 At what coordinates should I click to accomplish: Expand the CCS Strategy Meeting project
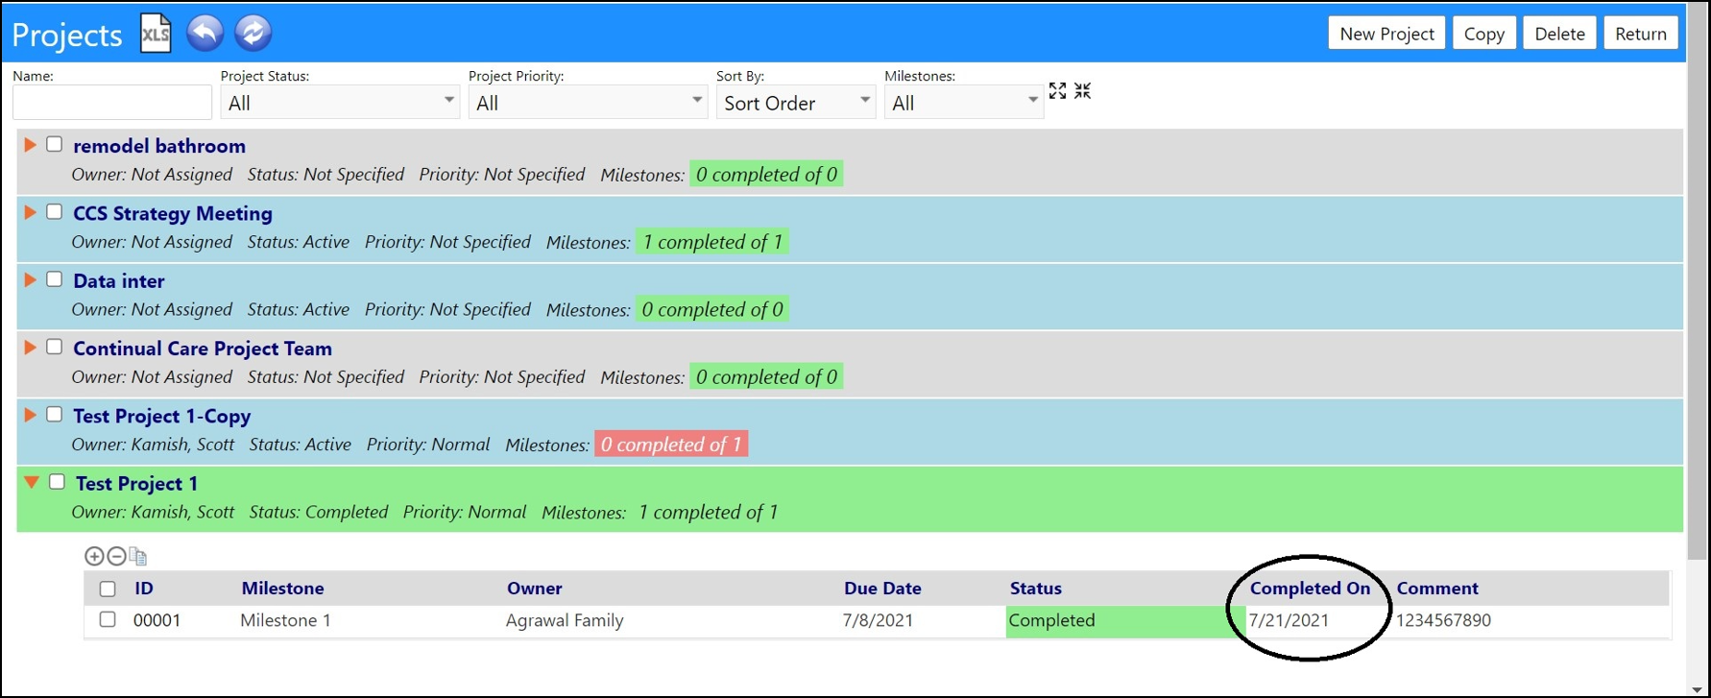pyautogui.click(x=31, y=212)
